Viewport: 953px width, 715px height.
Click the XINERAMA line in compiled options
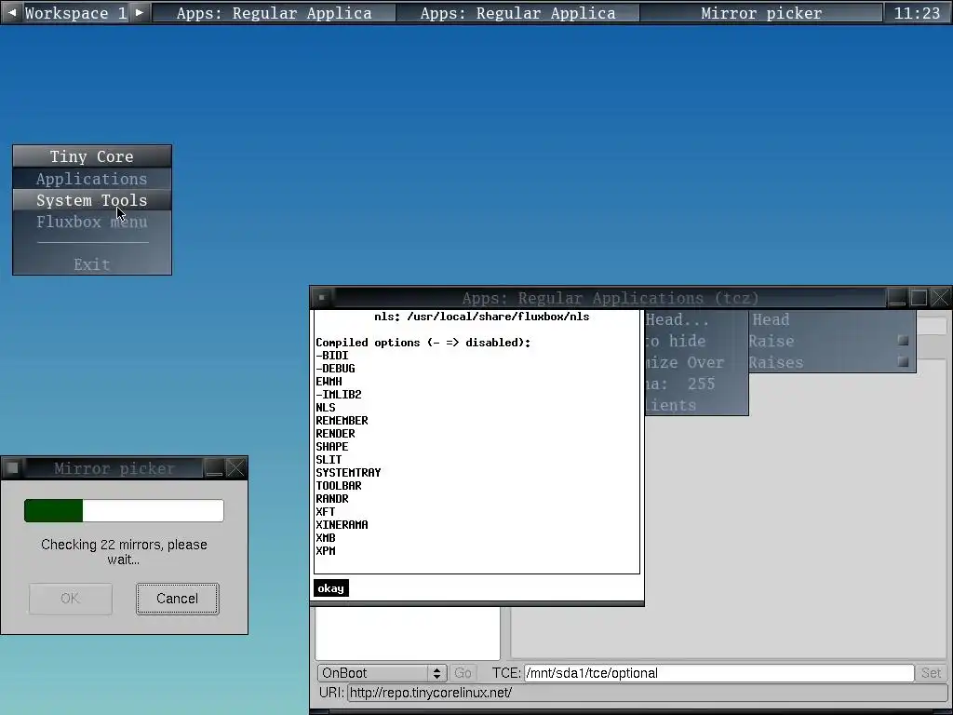[342, 524]
